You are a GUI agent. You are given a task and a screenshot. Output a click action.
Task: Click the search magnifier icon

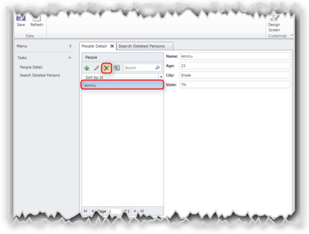coord(157,67)
